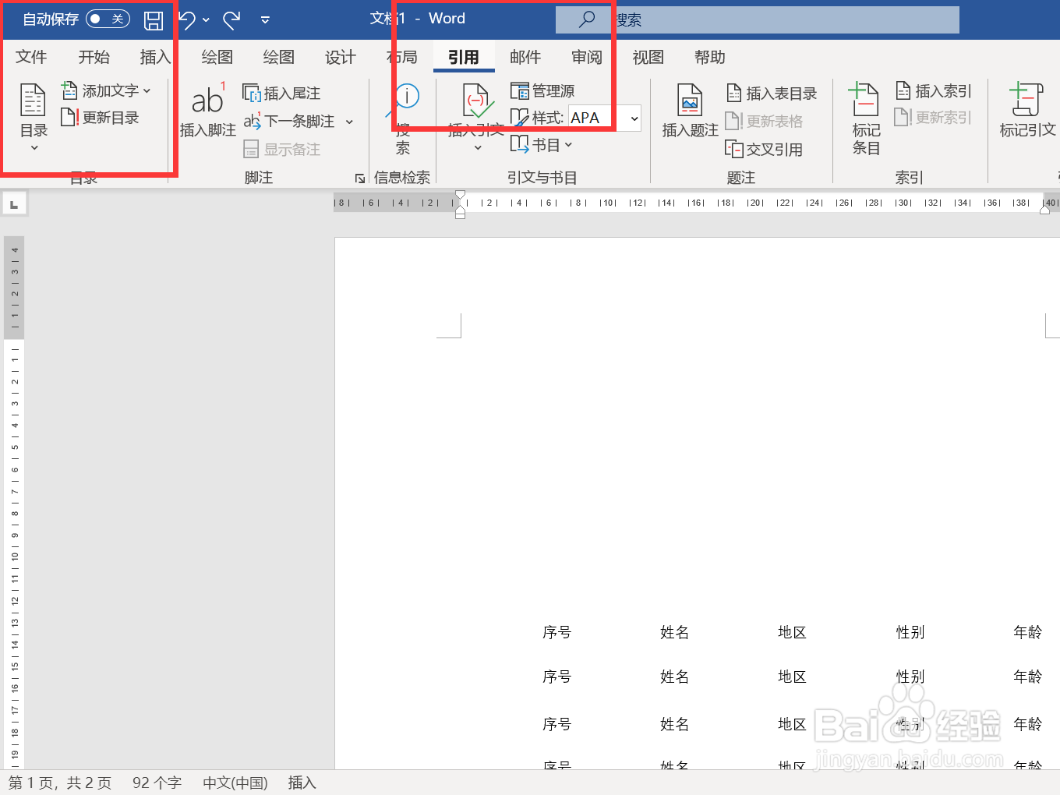1060x795 pixels.
Task: Expand the 插入引文 dropdown chevron
Action: tap(478, 148)
